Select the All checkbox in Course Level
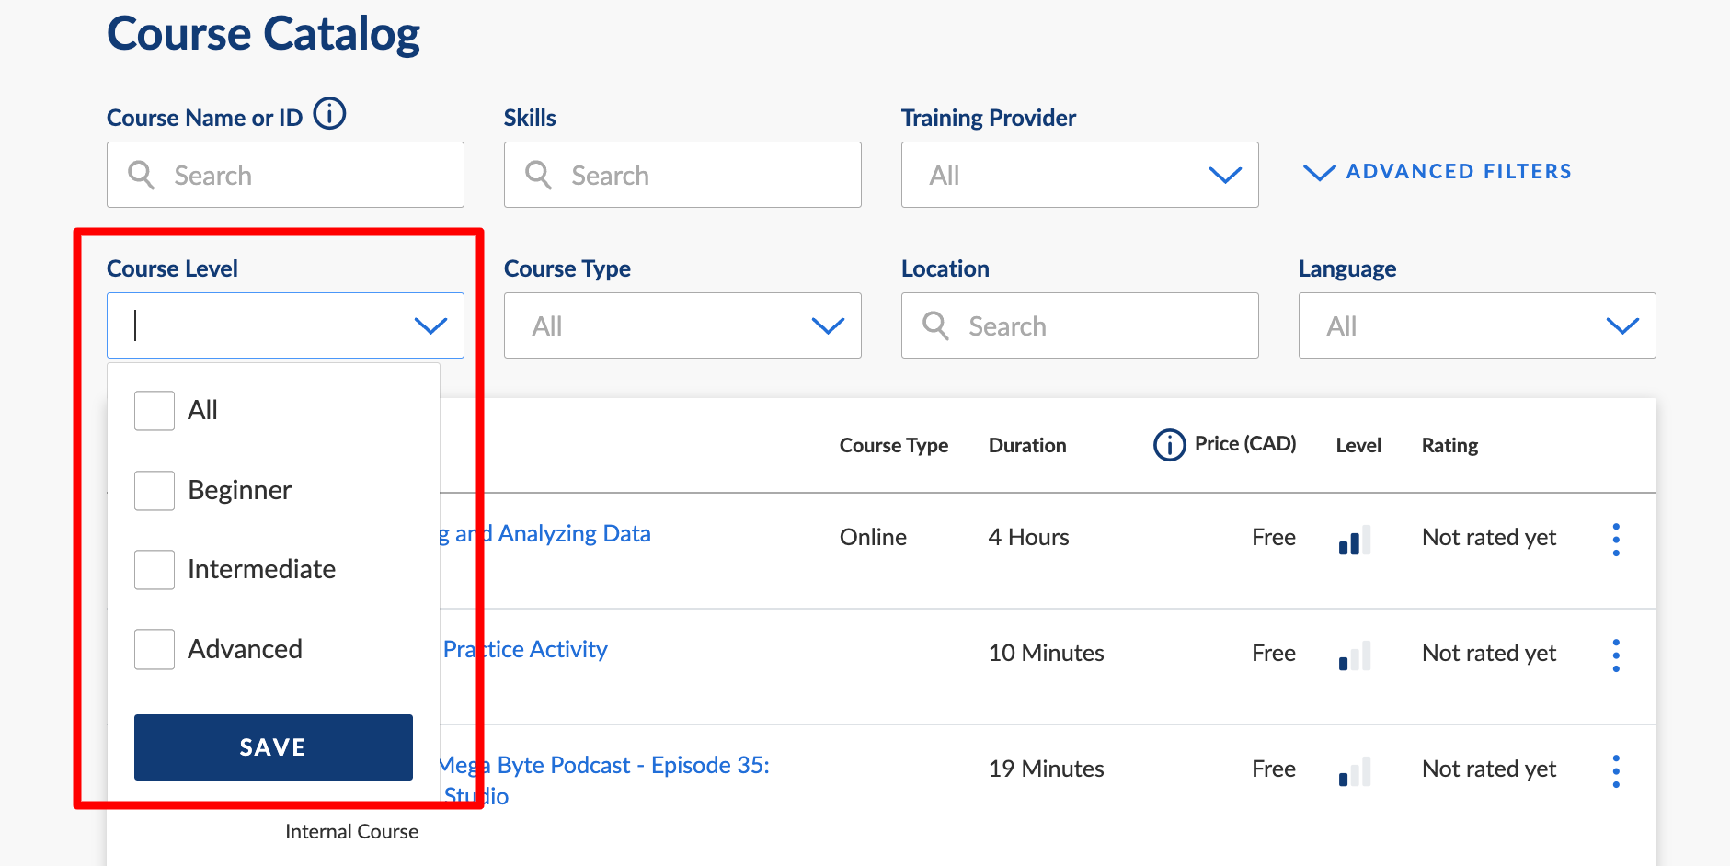Image resolution: width=1730 pixels, height=866 pixels. click(x=155, y=411)
